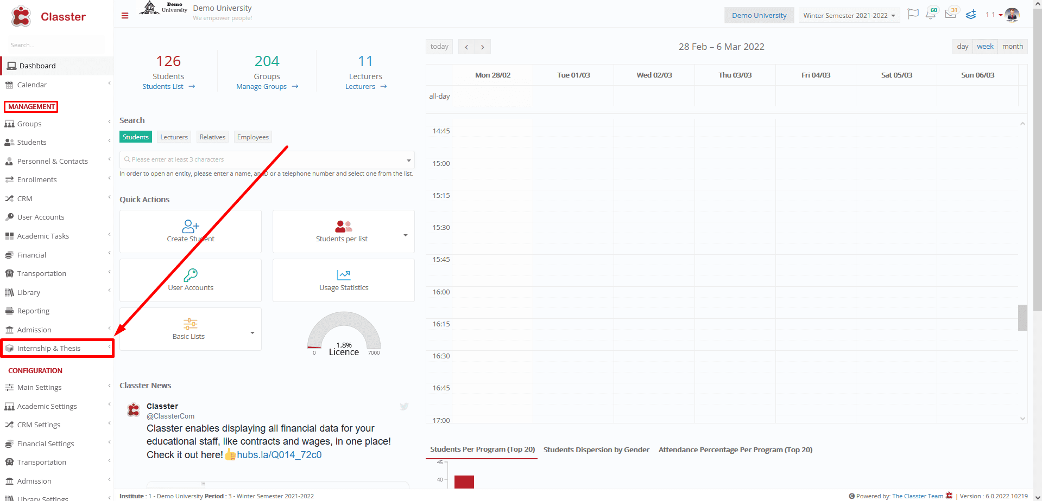Click the Library books icon in sidebar
The width and height of the screenshot is (1042, 501).
coord(9,292)
